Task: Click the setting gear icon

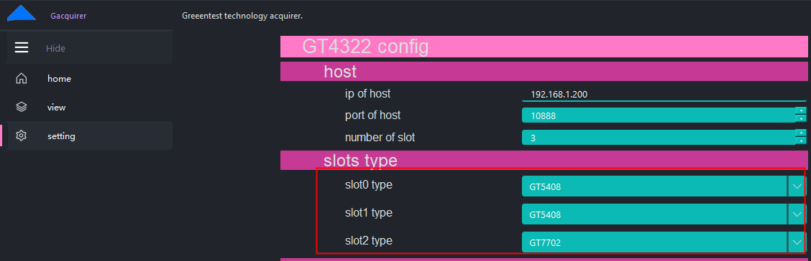Action: [x=21, y=136]
